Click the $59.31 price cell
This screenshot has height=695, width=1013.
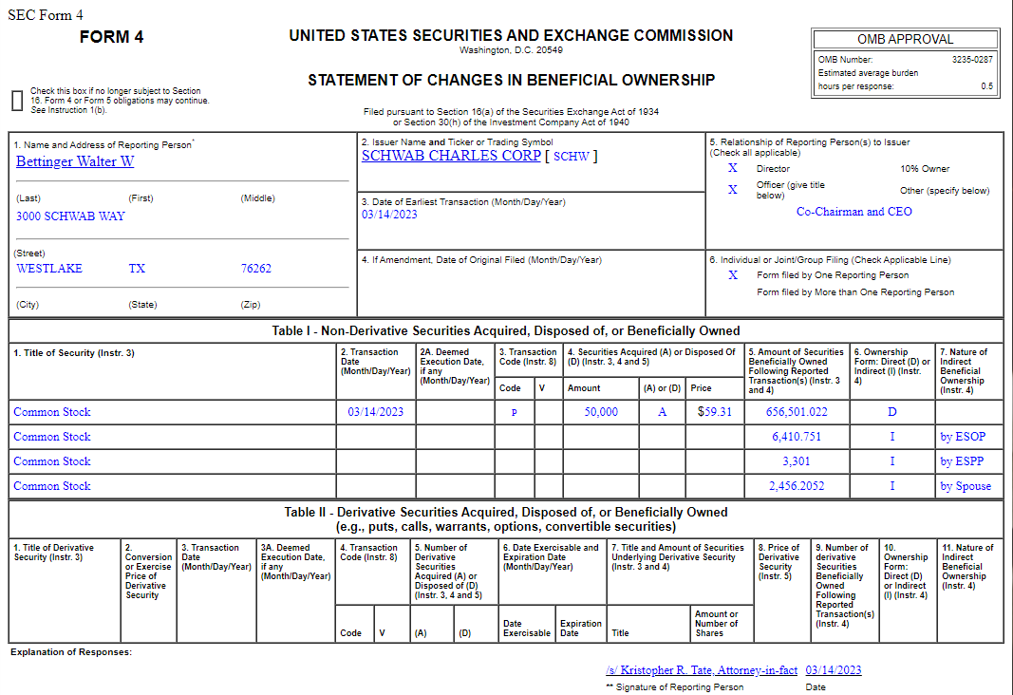(x=715, y=412)
